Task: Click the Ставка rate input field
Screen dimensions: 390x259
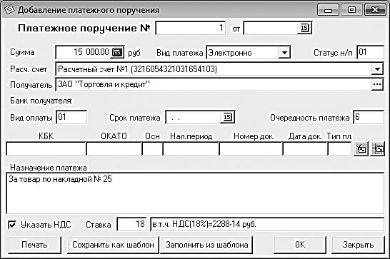Action: 131,224
